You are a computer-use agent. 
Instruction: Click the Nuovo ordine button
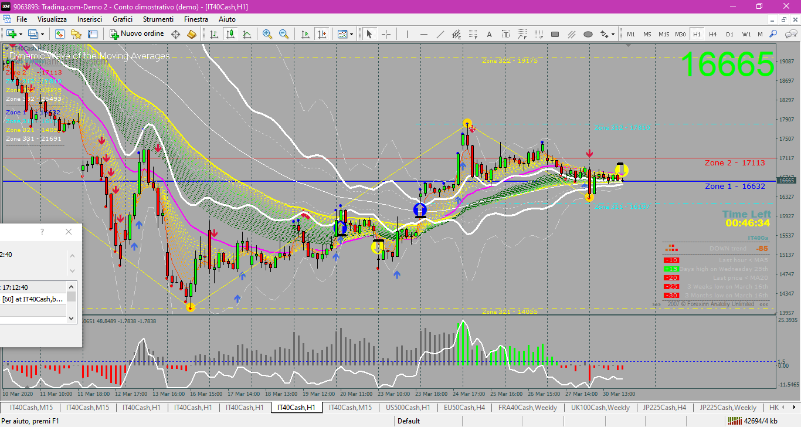click(137, 34)
